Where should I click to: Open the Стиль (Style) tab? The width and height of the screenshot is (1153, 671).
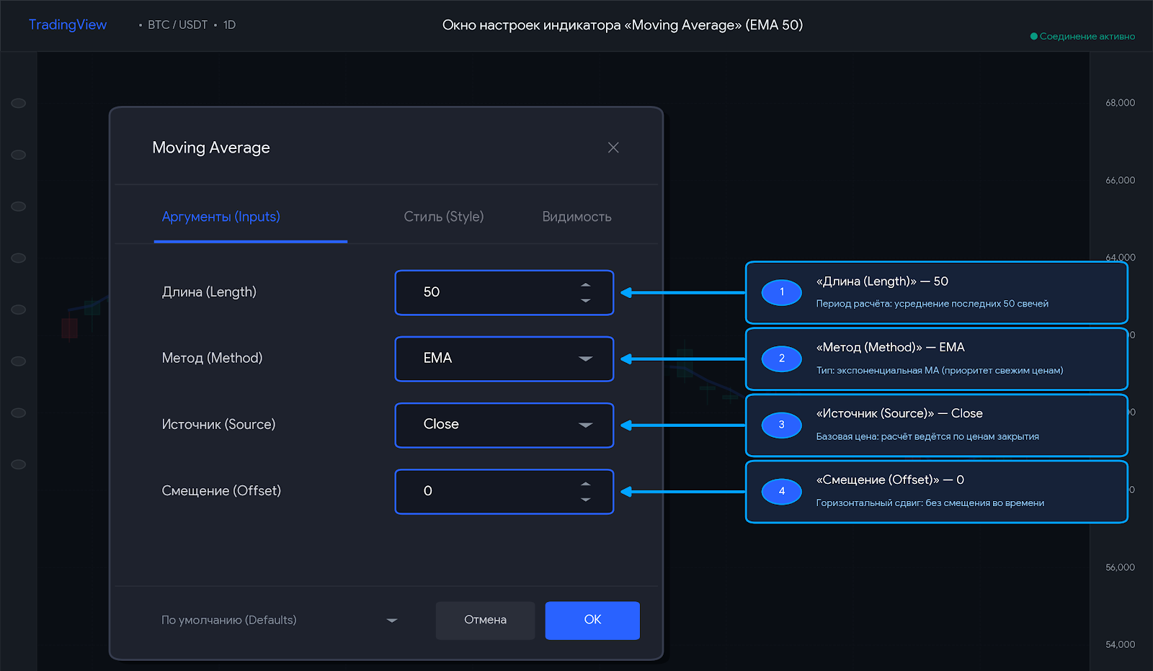coord(444,217)
